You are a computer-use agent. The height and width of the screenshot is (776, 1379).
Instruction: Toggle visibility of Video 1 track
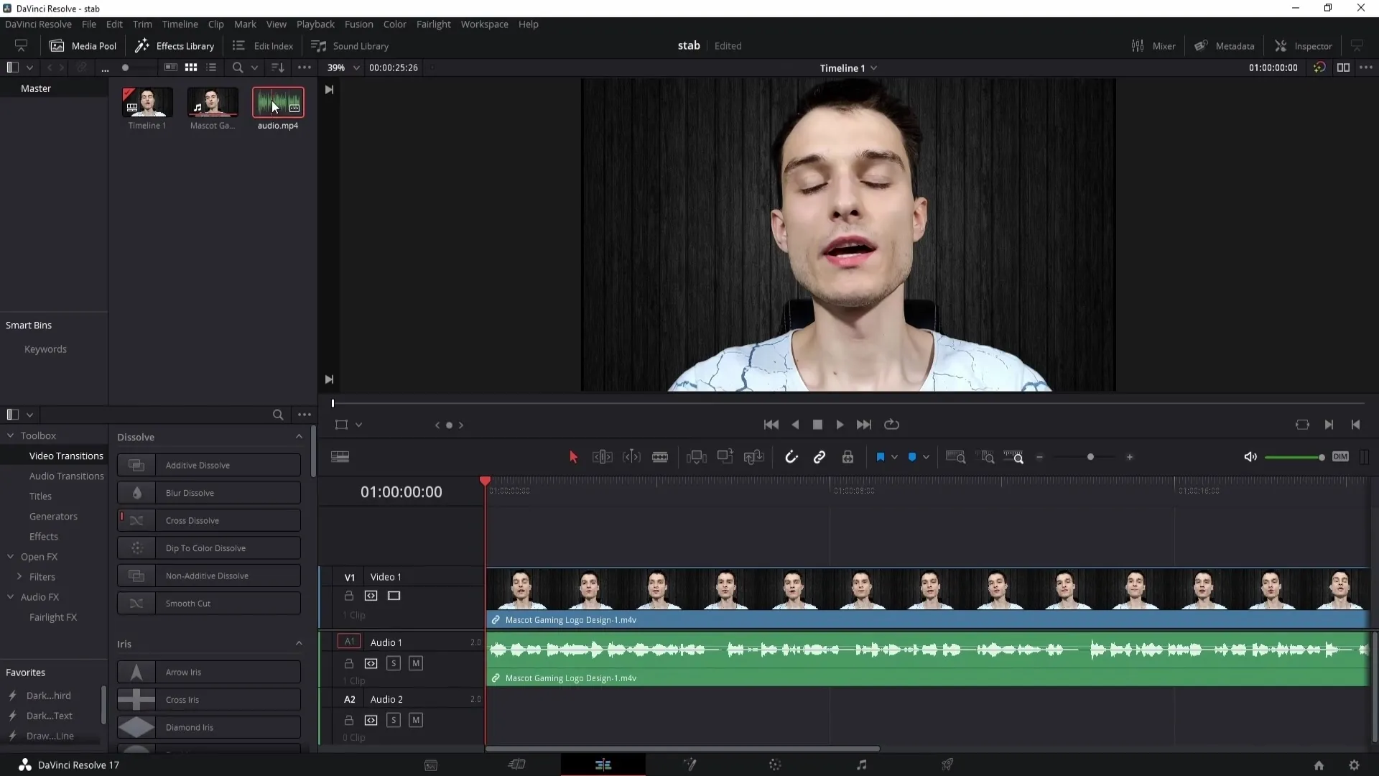click(x=393, y=595)
